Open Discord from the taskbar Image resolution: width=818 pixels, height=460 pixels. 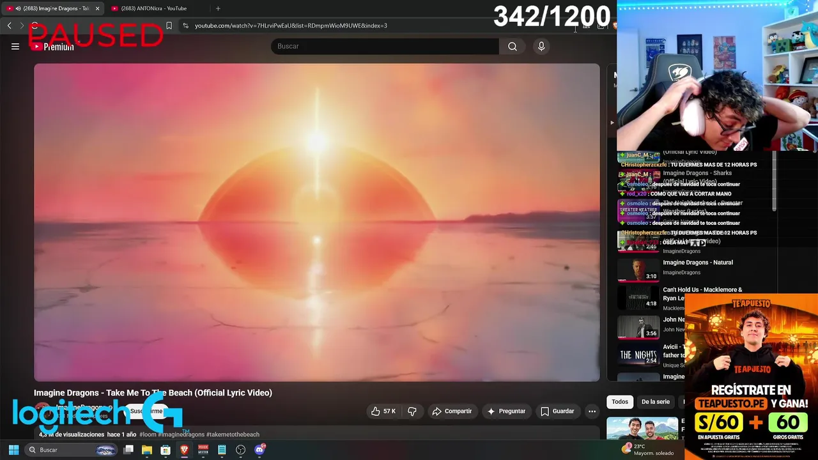[x=259, y=450]
